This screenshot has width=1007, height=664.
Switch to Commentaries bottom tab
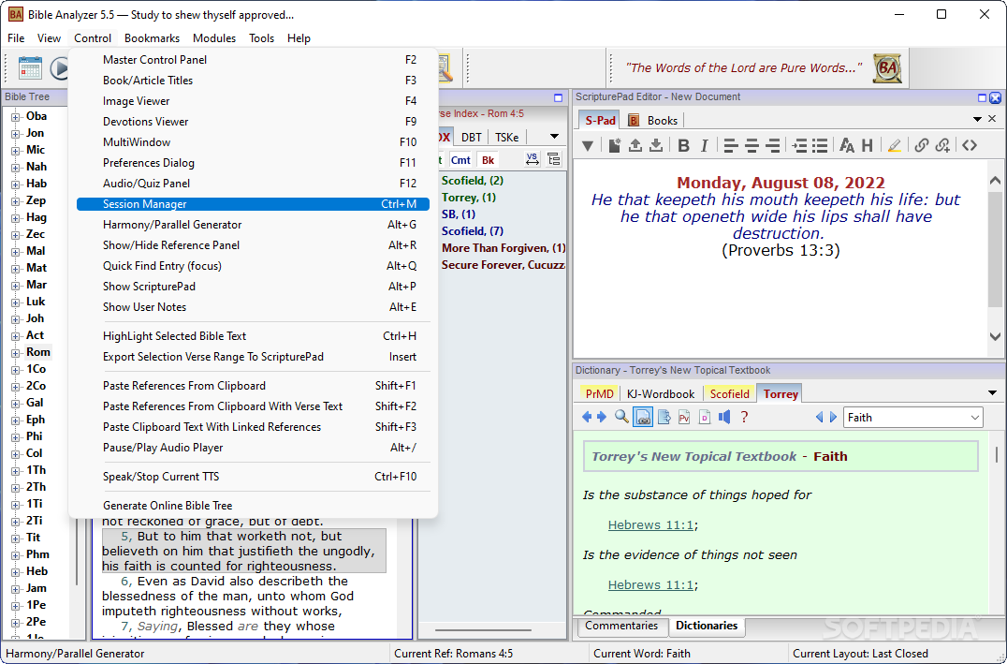point(621,627)
